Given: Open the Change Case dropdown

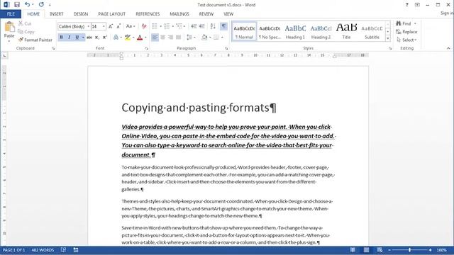Looking at the screenshot, I should 131,26.
